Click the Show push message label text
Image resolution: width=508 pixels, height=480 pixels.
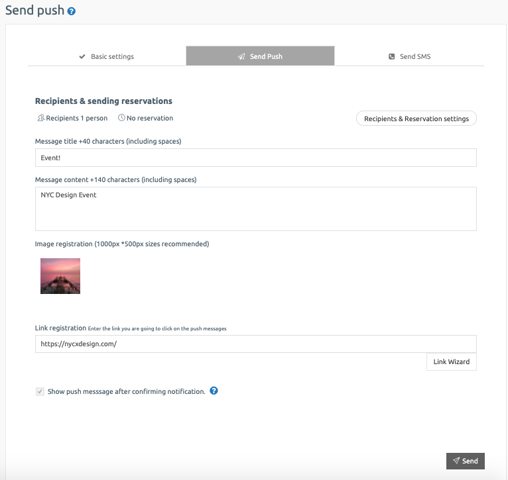(126, 392)
